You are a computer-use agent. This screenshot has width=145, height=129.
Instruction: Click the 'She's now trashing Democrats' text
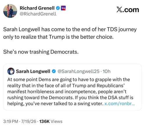41,52
